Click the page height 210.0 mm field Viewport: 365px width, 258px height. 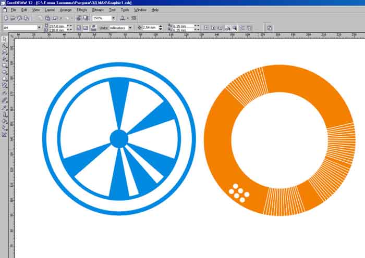[57, 30]
